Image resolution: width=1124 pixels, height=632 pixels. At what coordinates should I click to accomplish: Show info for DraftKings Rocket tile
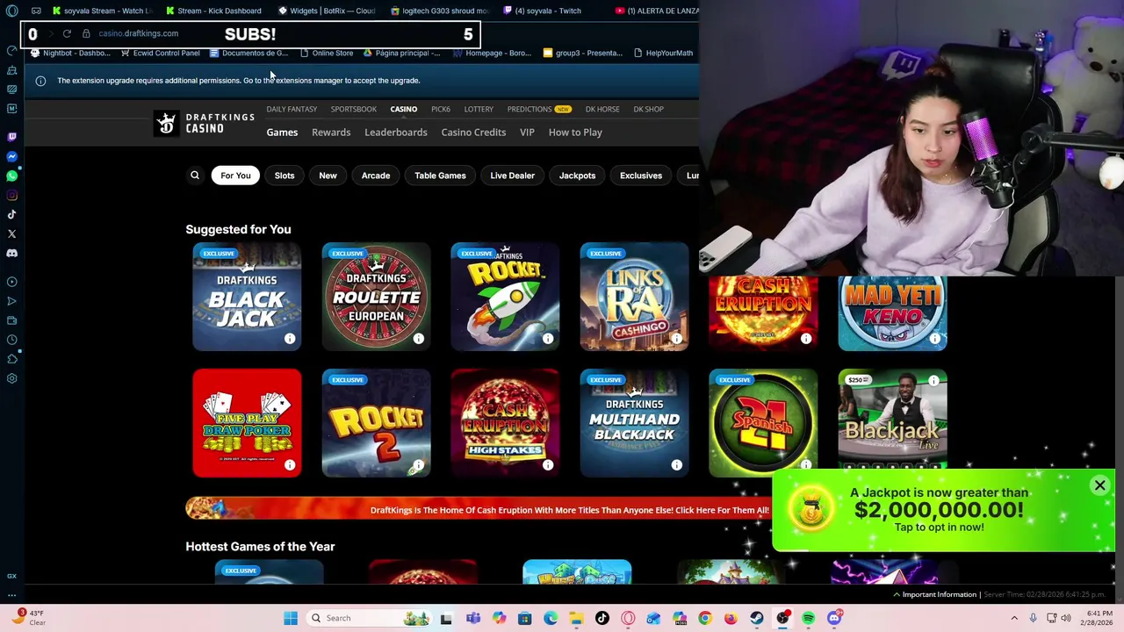(x=548, y=339)
